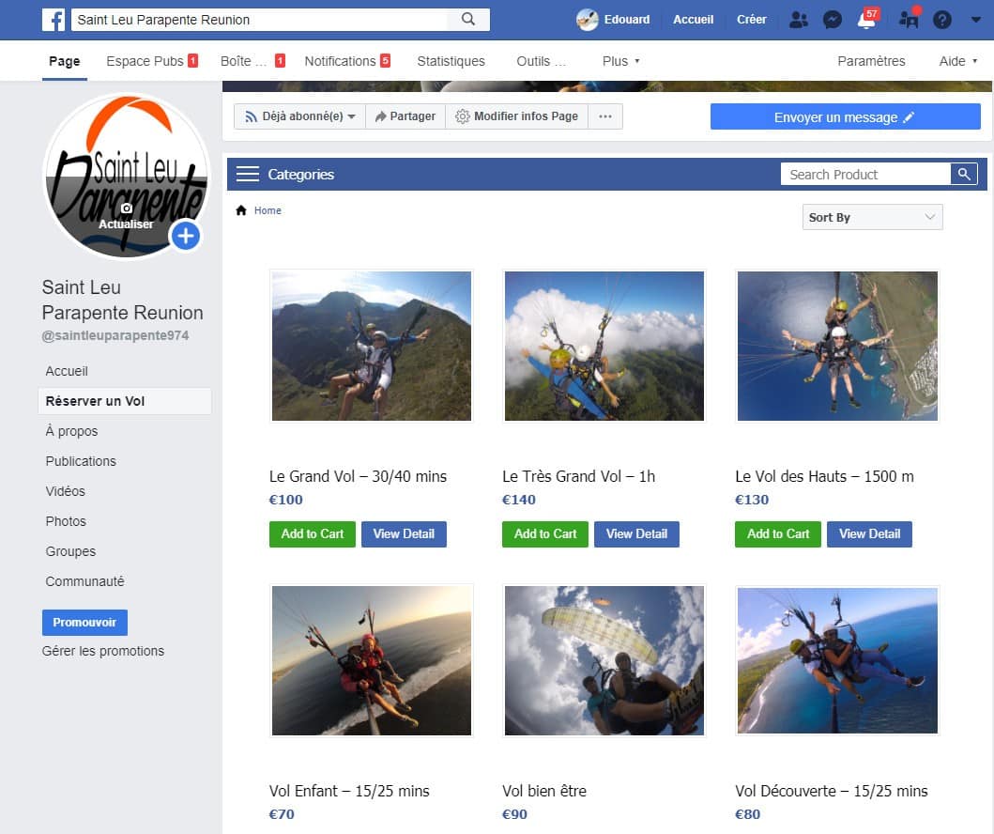Viewport: 994px width, 834px height.
Task: Expand the Plus menu in page tabs
Action: point(620,61)
